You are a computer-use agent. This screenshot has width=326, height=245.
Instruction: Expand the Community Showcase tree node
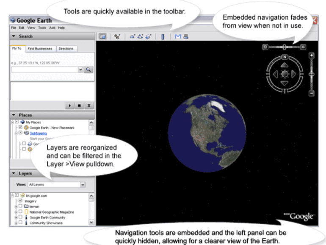[x=16, y=223]
